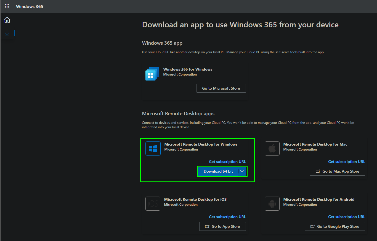Click the Windows logo for Remote Desktop
The width and height of the screenshot is (377, 241).
[153, 149]
